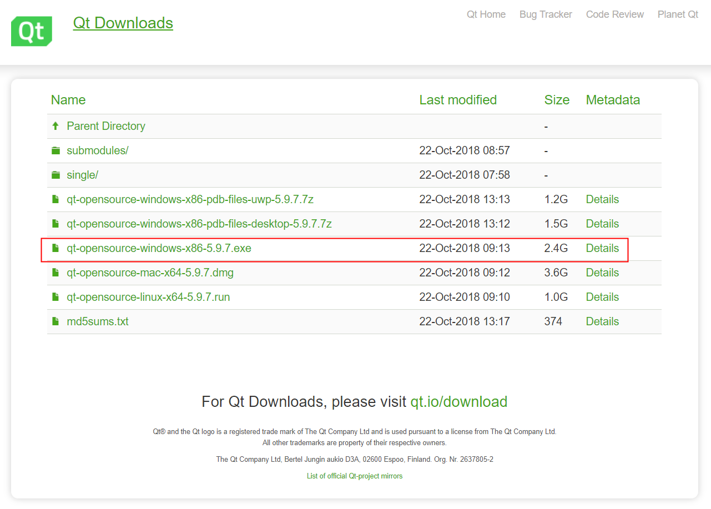Click file icon beside qt-opensource-linux-x64-5.9.7.run
Screen dimensions: 711x509
coord(56,297)
